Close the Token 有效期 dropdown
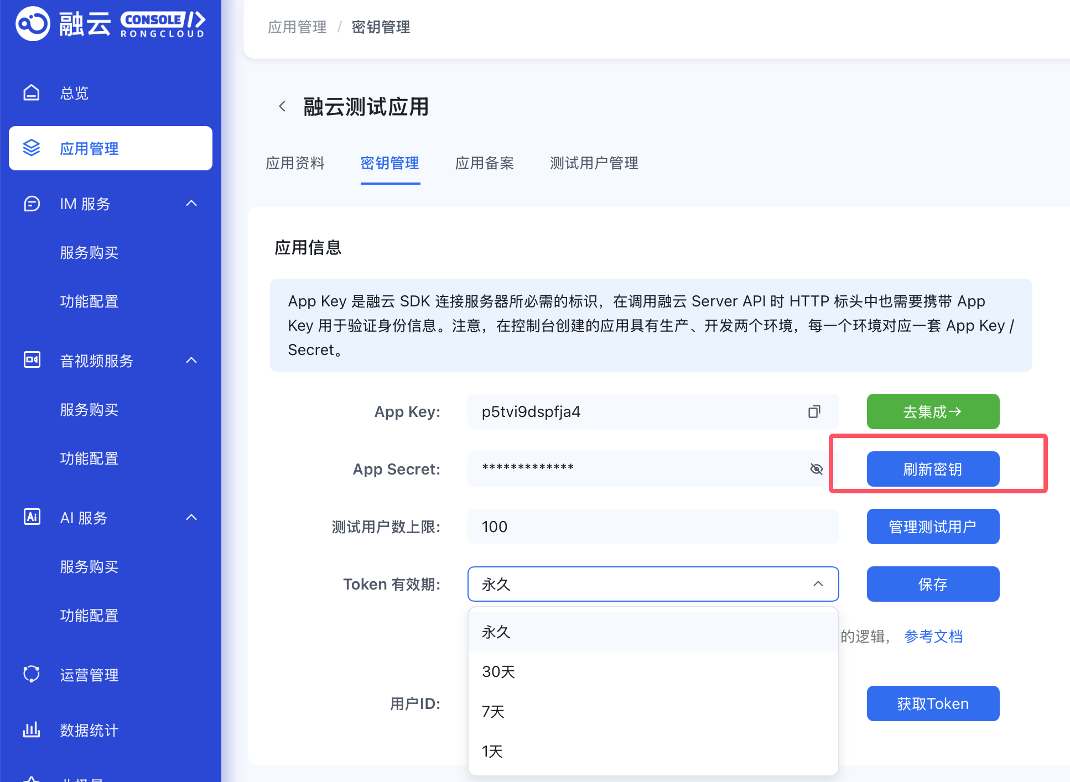The width and height of the screenshot is (1070, 782). point(818,584)
